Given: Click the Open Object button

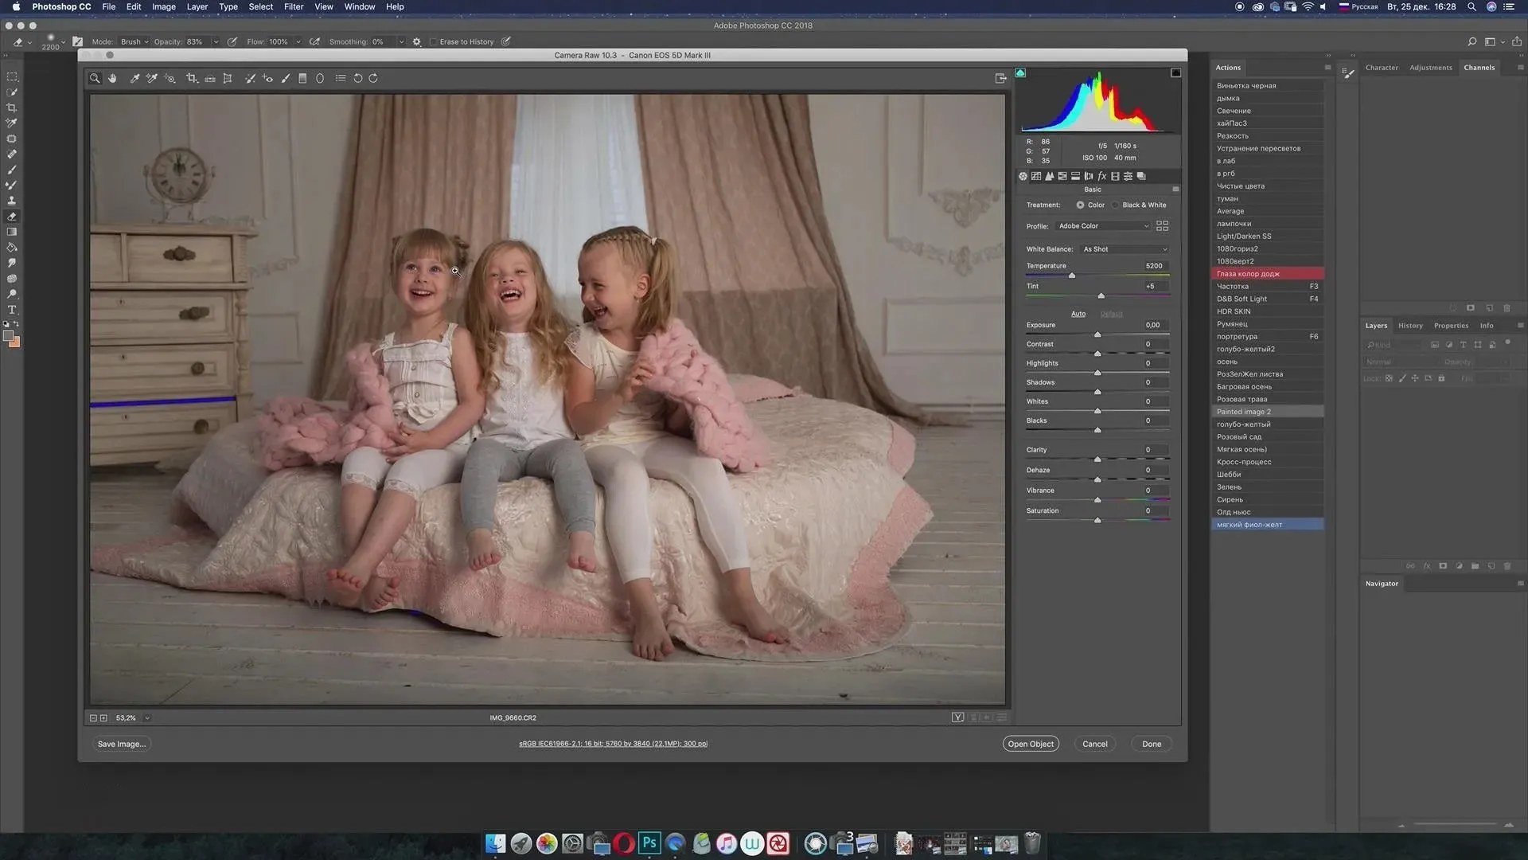Looking at the screenshot, I should click(x=1030, y=744).
